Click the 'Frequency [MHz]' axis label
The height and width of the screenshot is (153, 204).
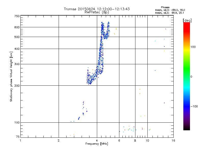click(97, 144)
